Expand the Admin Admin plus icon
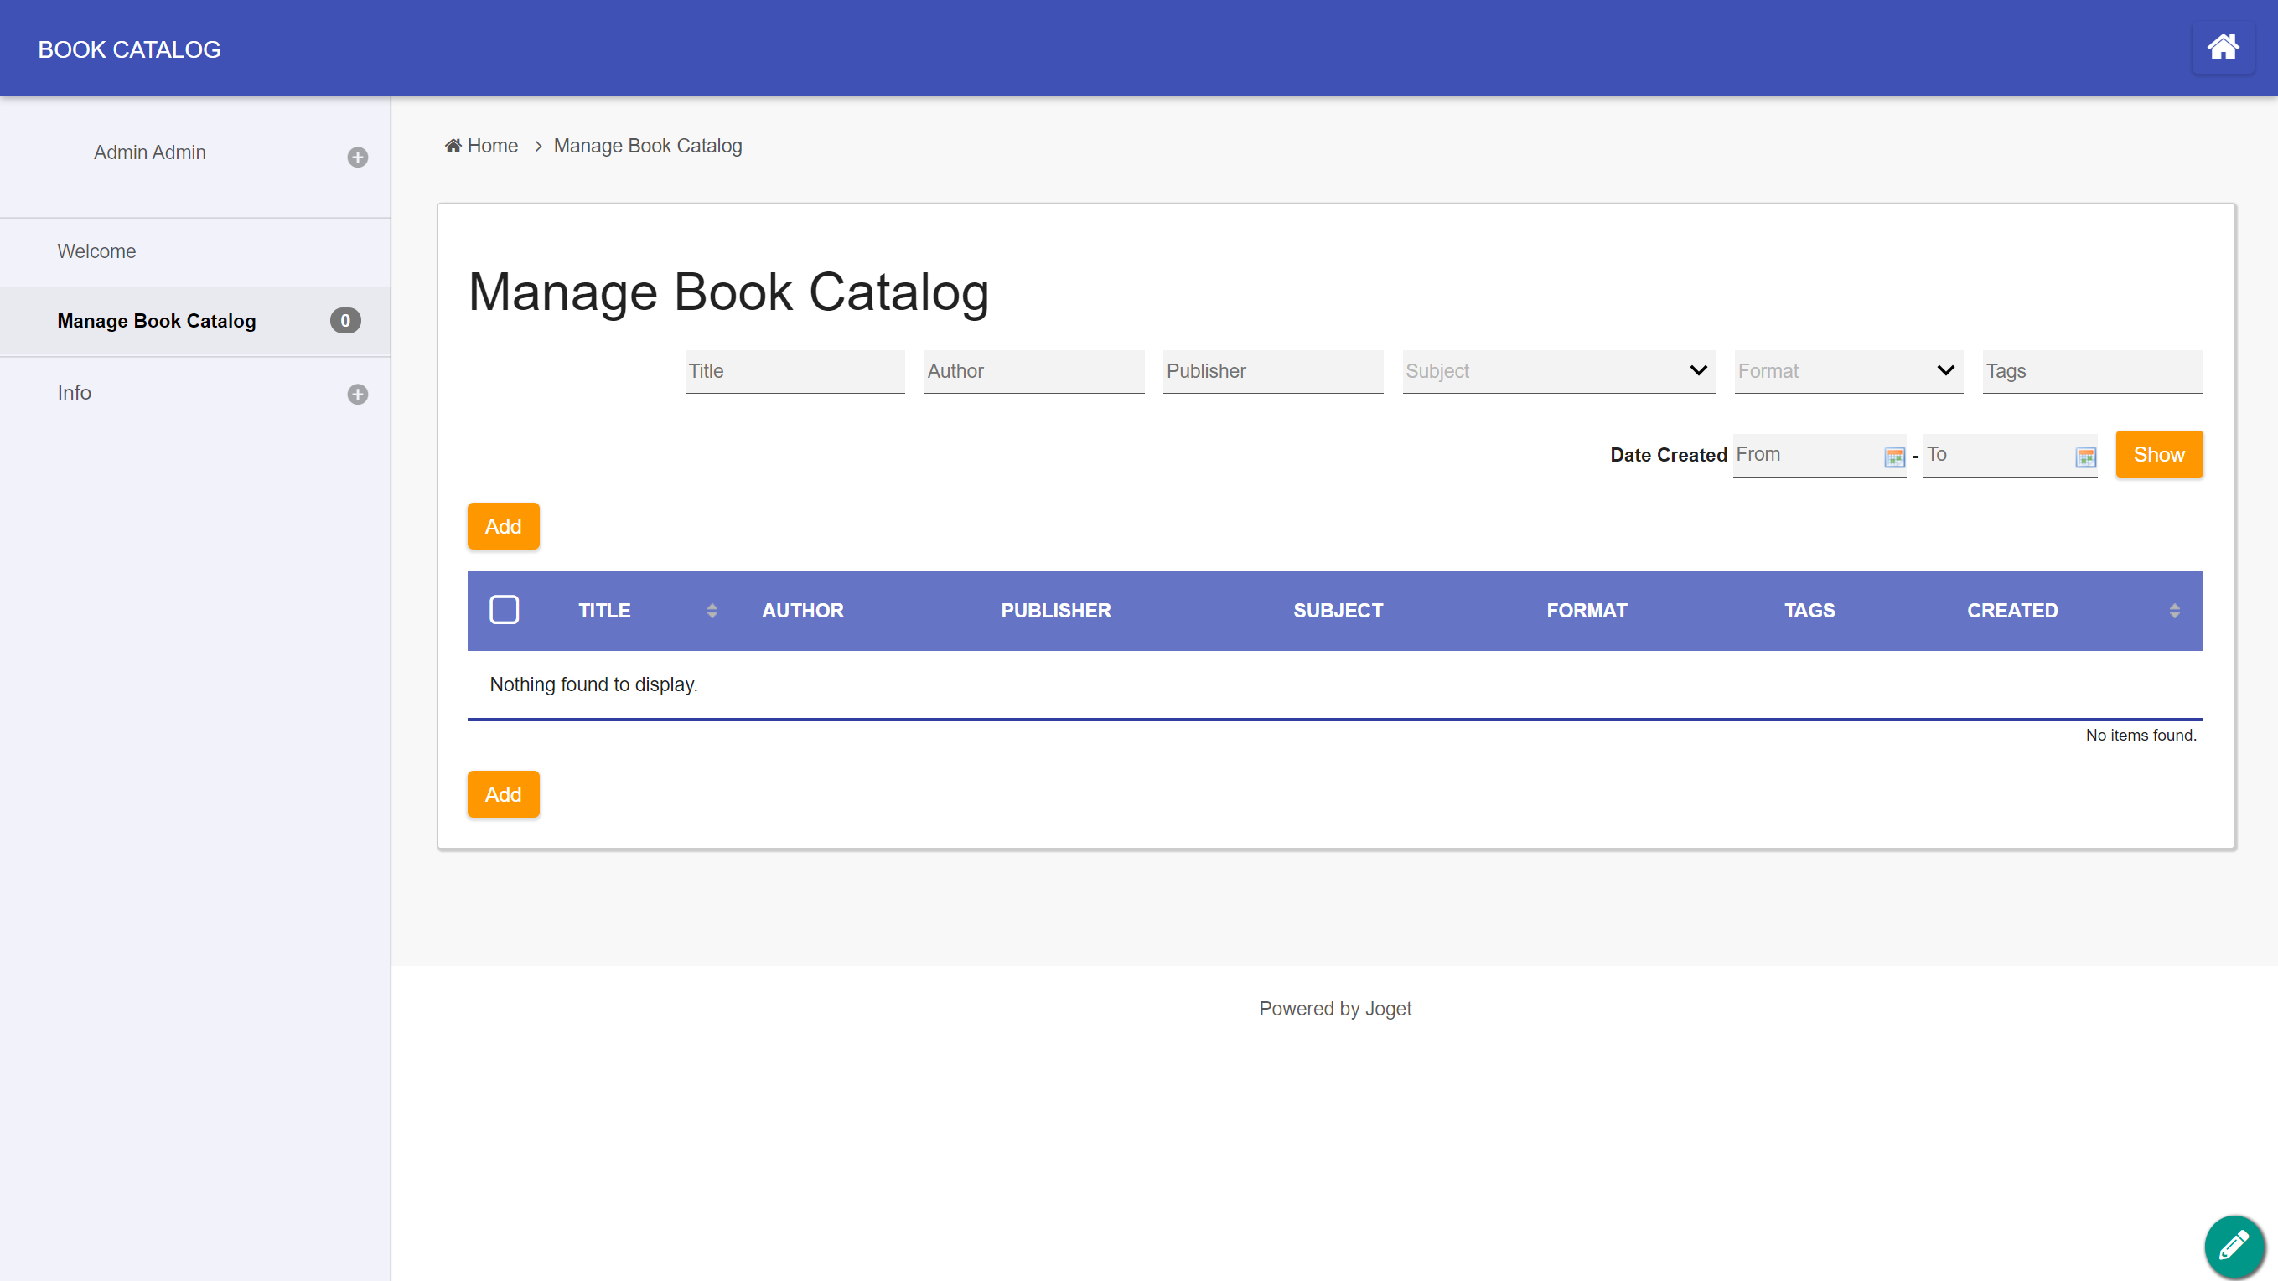Image resolution: width=2278 pixels, height=1281 pixels. 357,158
